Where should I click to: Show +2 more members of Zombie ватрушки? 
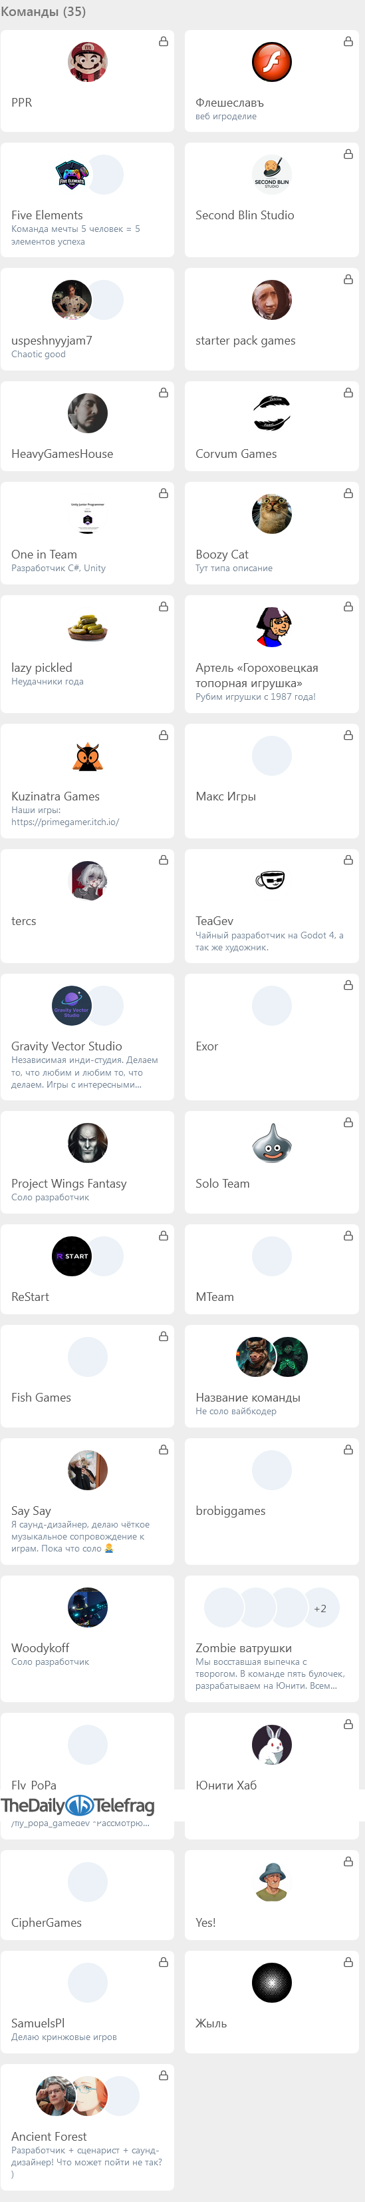coord(320,1608)
